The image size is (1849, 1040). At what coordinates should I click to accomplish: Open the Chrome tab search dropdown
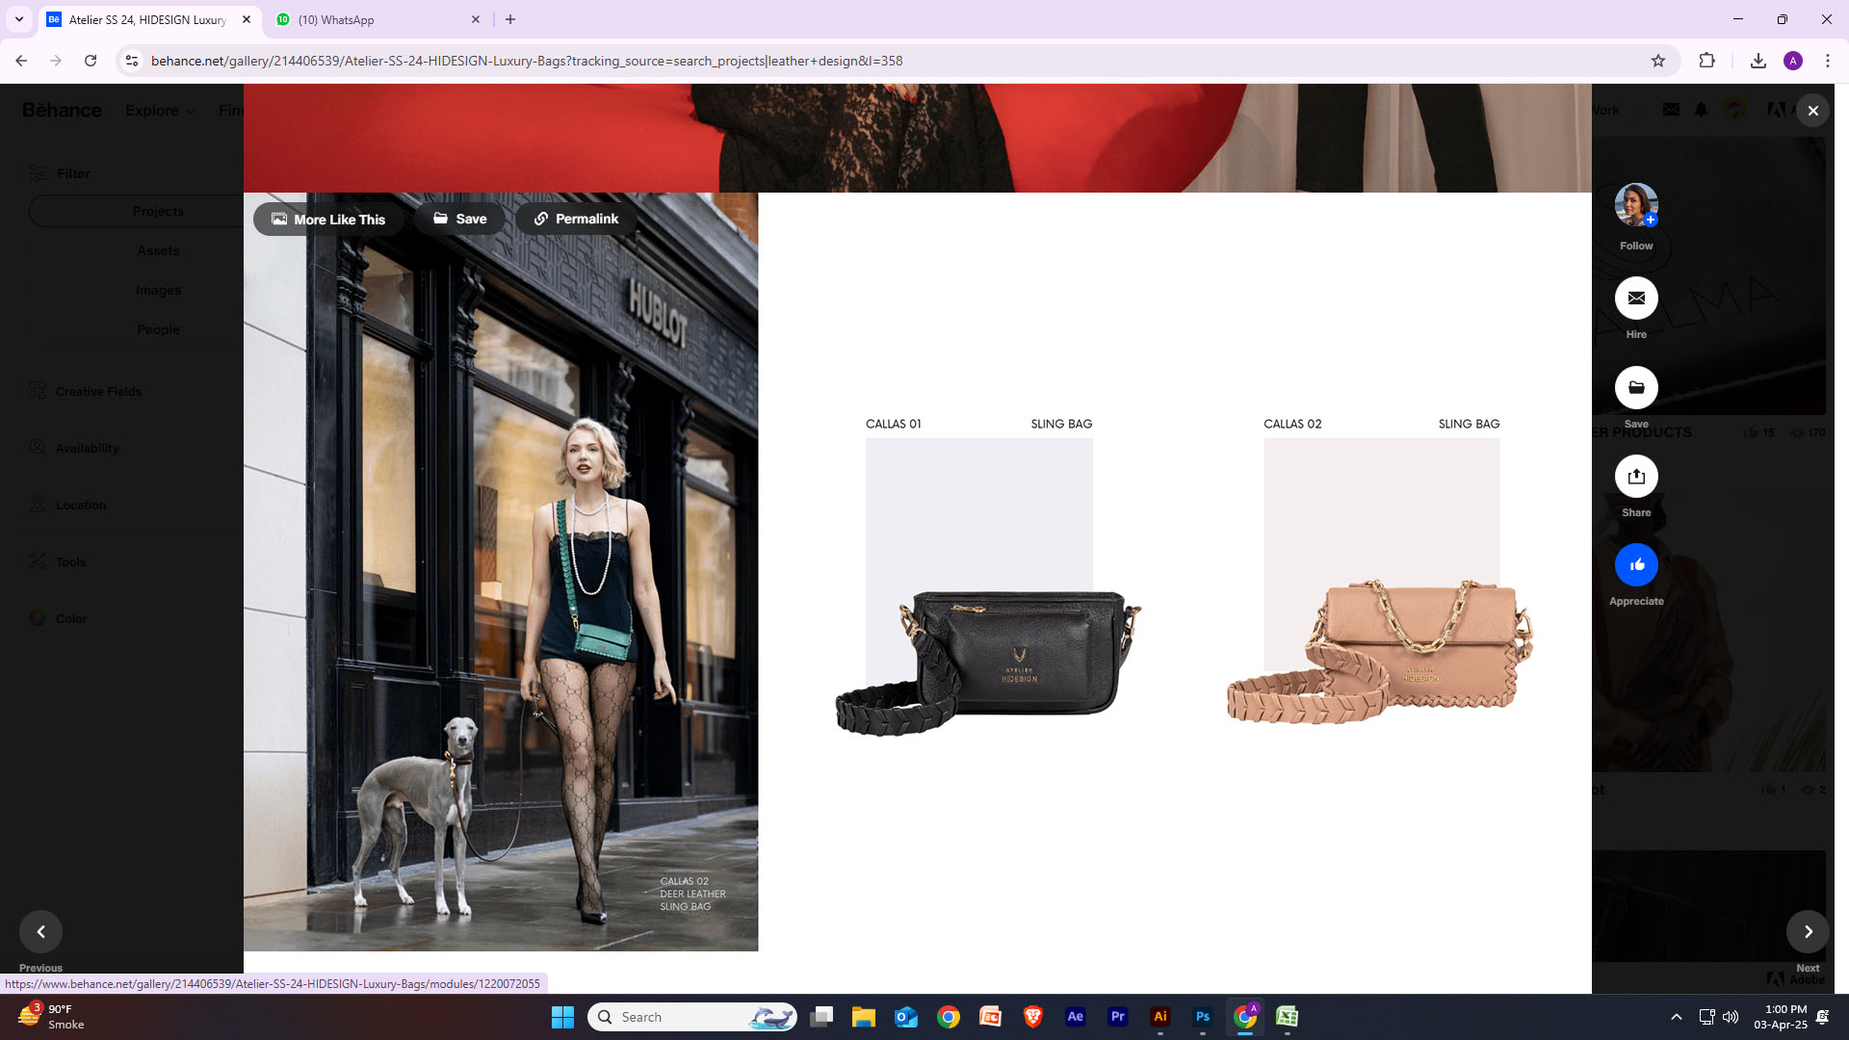pos(18,19)
